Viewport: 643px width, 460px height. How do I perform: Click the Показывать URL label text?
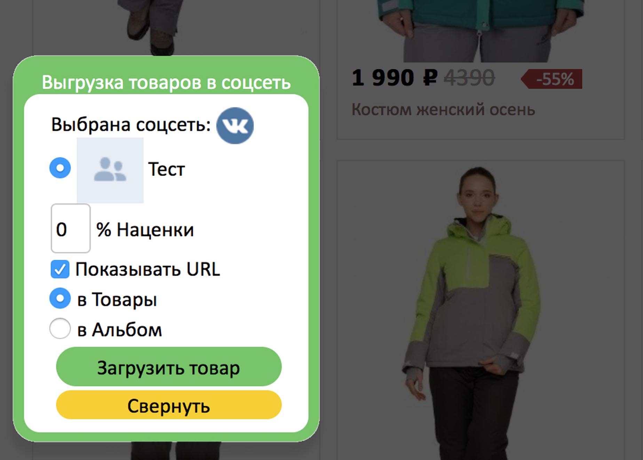148,269
